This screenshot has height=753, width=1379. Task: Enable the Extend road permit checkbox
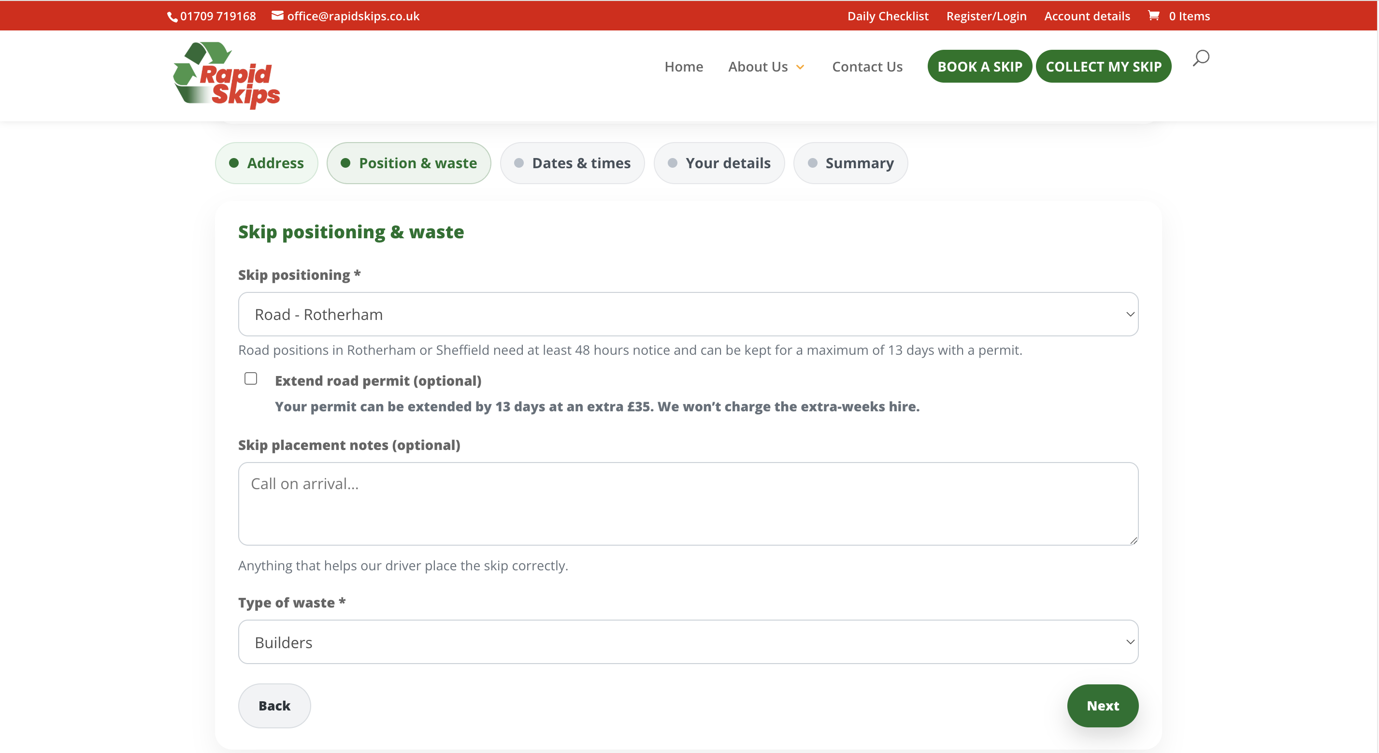tap(250, 378)
